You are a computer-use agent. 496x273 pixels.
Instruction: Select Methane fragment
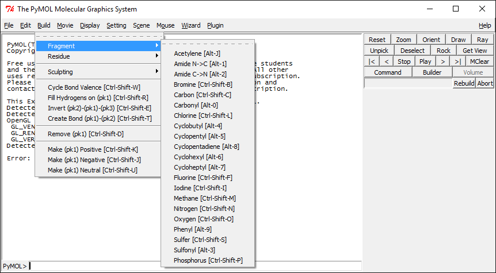point(208,198)
